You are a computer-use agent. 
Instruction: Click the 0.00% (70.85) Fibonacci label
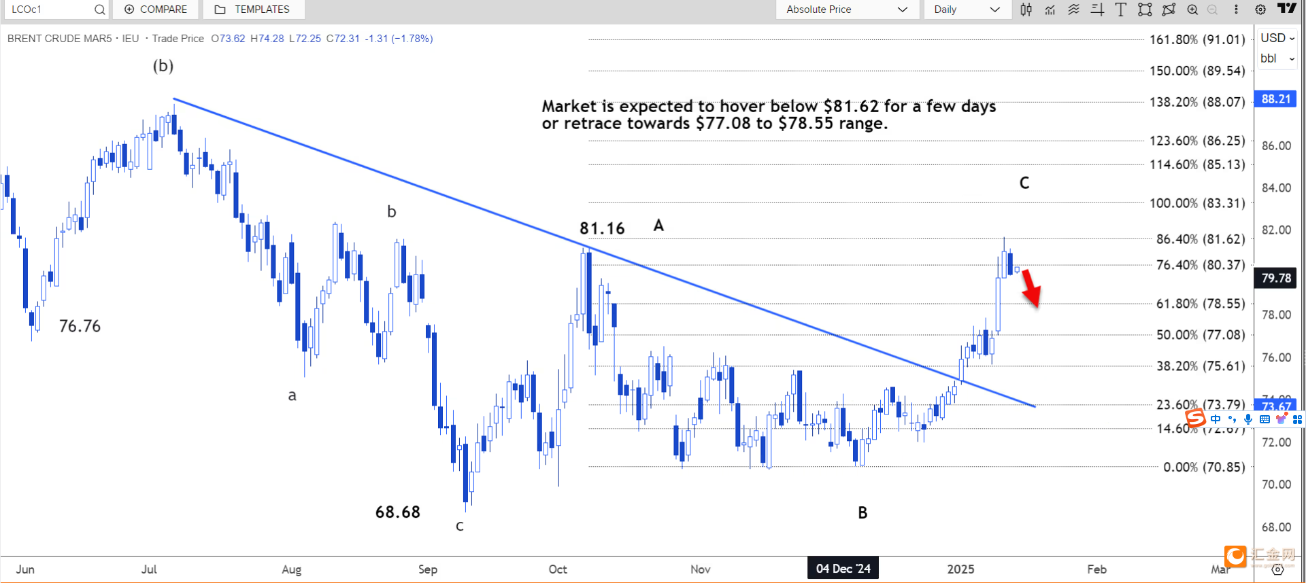click(1204, 467)
